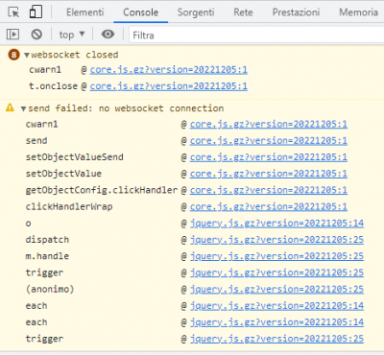Collapse the send failed stack trace
The width and height of the screenshot is (384, 355).
23,108
